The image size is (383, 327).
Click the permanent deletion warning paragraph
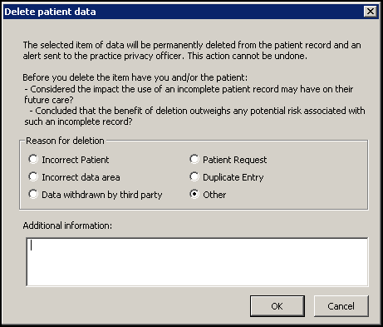click(x=192, y=50)
